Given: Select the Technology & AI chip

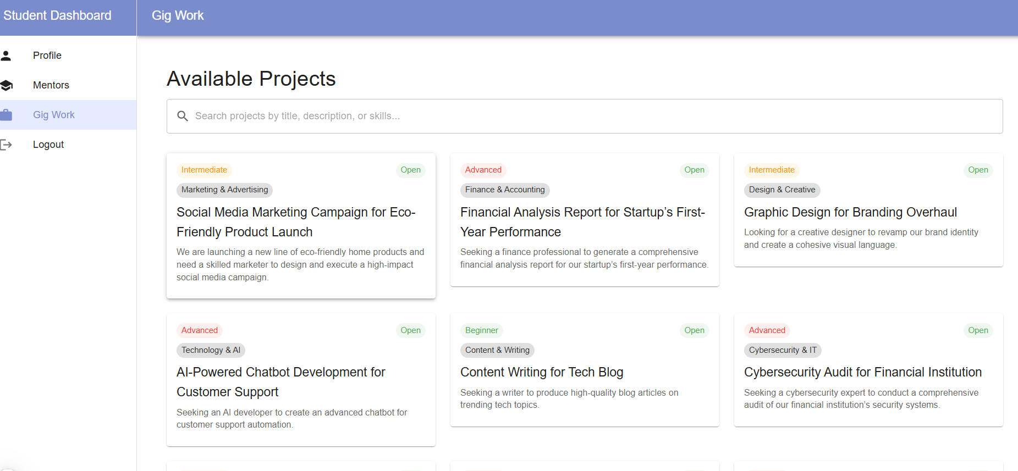Looking at the screenshot, I should (x=211, y=350).
